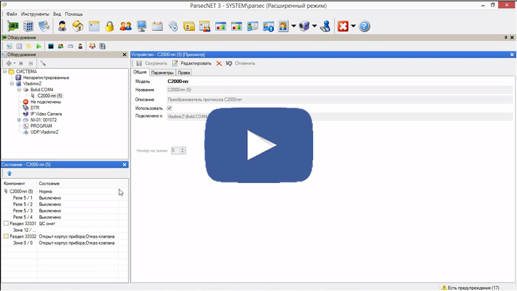Image resolution: width=517 pixels, height=291 pixels.
Task: Select the PROGRAM tree item
Action: (x=41, y=126)
